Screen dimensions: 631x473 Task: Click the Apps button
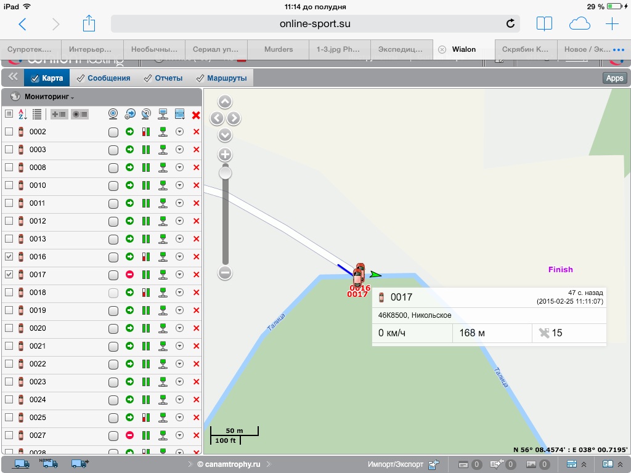(614, 78)
